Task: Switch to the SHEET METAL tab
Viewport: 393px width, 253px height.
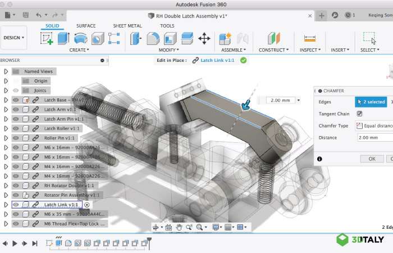Action: (127, 26)
